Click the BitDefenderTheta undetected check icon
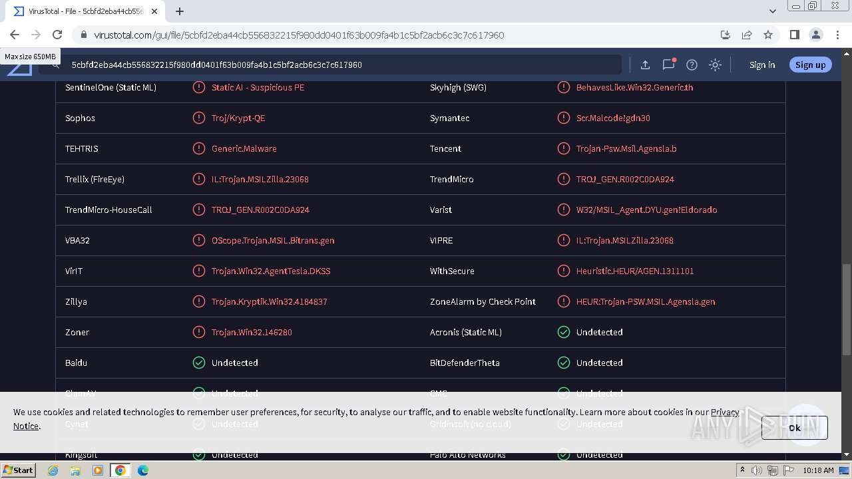This screenshot has height=479, width=852. coord(563,363)
